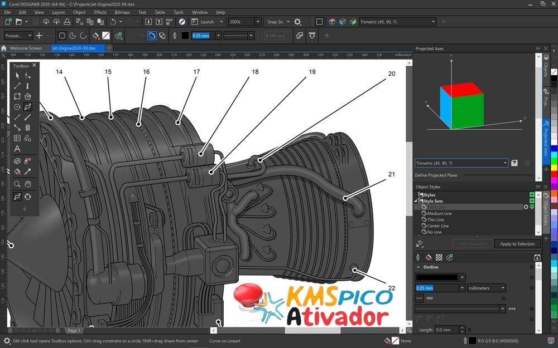Image resolution: width=558 pixels, height=348 pixels.
Task: Open the Bitmaps menu
Action: click(x=122, y=12)
